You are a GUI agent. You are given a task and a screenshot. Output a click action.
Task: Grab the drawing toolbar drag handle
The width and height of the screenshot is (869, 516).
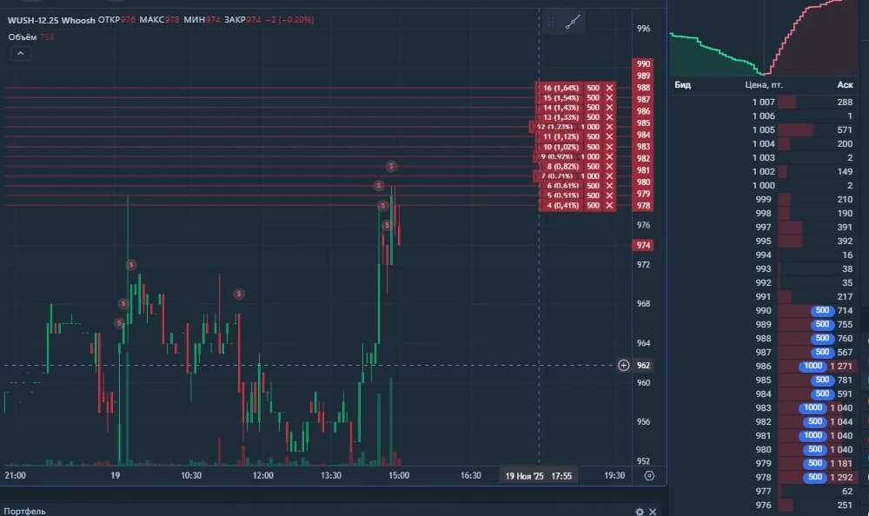[x=550, y=23]
